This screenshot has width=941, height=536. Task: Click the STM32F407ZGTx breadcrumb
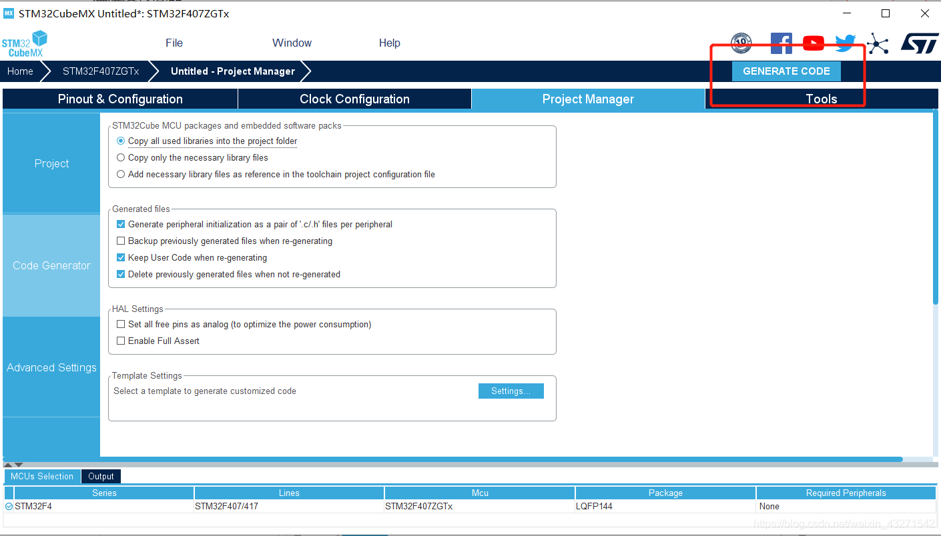(101, 71)
